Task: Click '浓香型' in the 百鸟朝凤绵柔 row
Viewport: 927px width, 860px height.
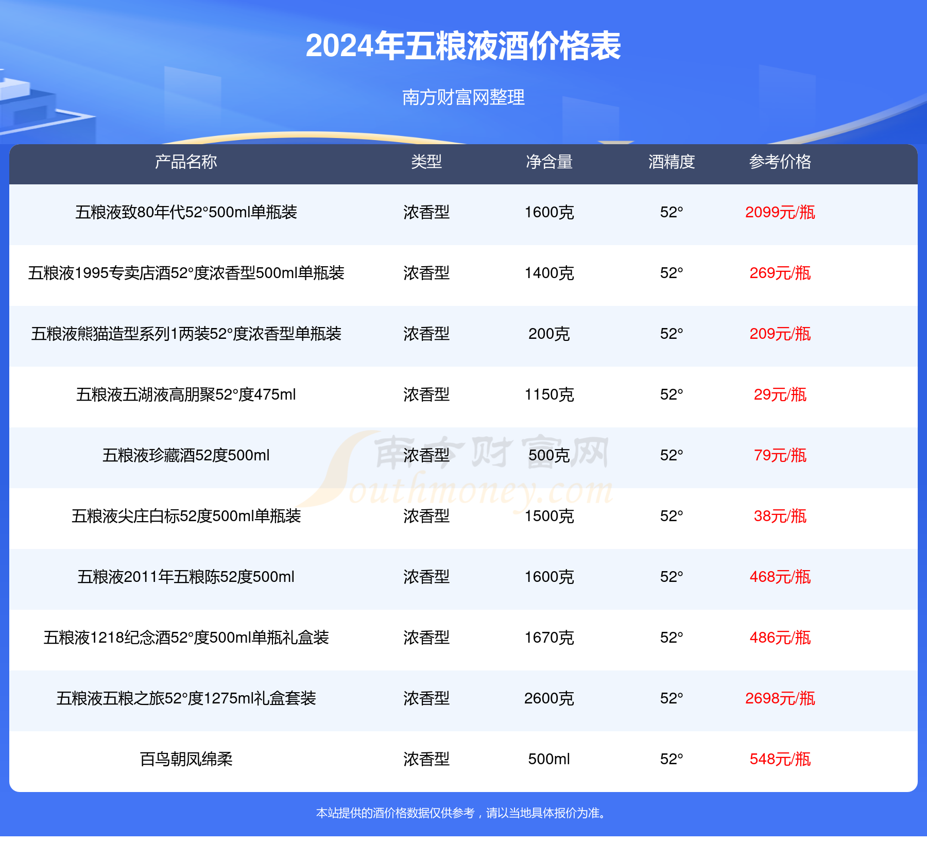Action: (x=426, y=759)
